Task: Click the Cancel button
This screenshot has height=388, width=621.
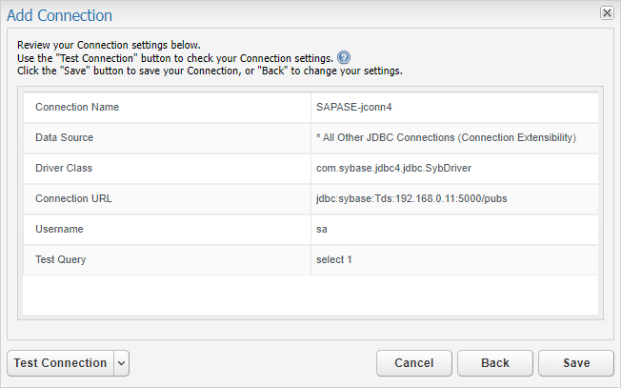Action: tap(414, 363)
